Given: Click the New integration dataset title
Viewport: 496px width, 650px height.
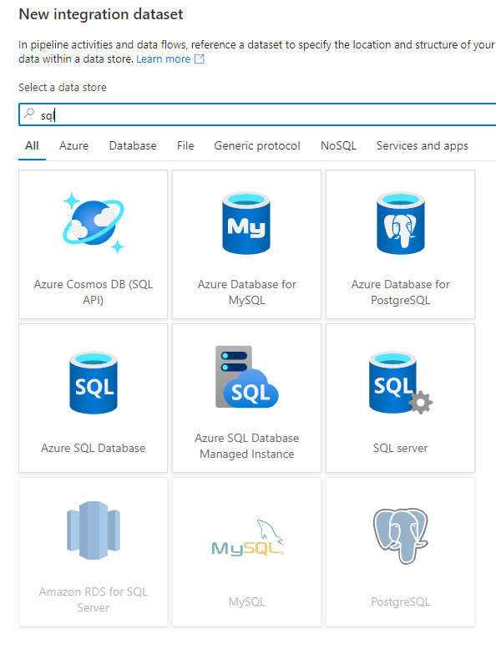Looking at the screenshot, I should 101,14.
